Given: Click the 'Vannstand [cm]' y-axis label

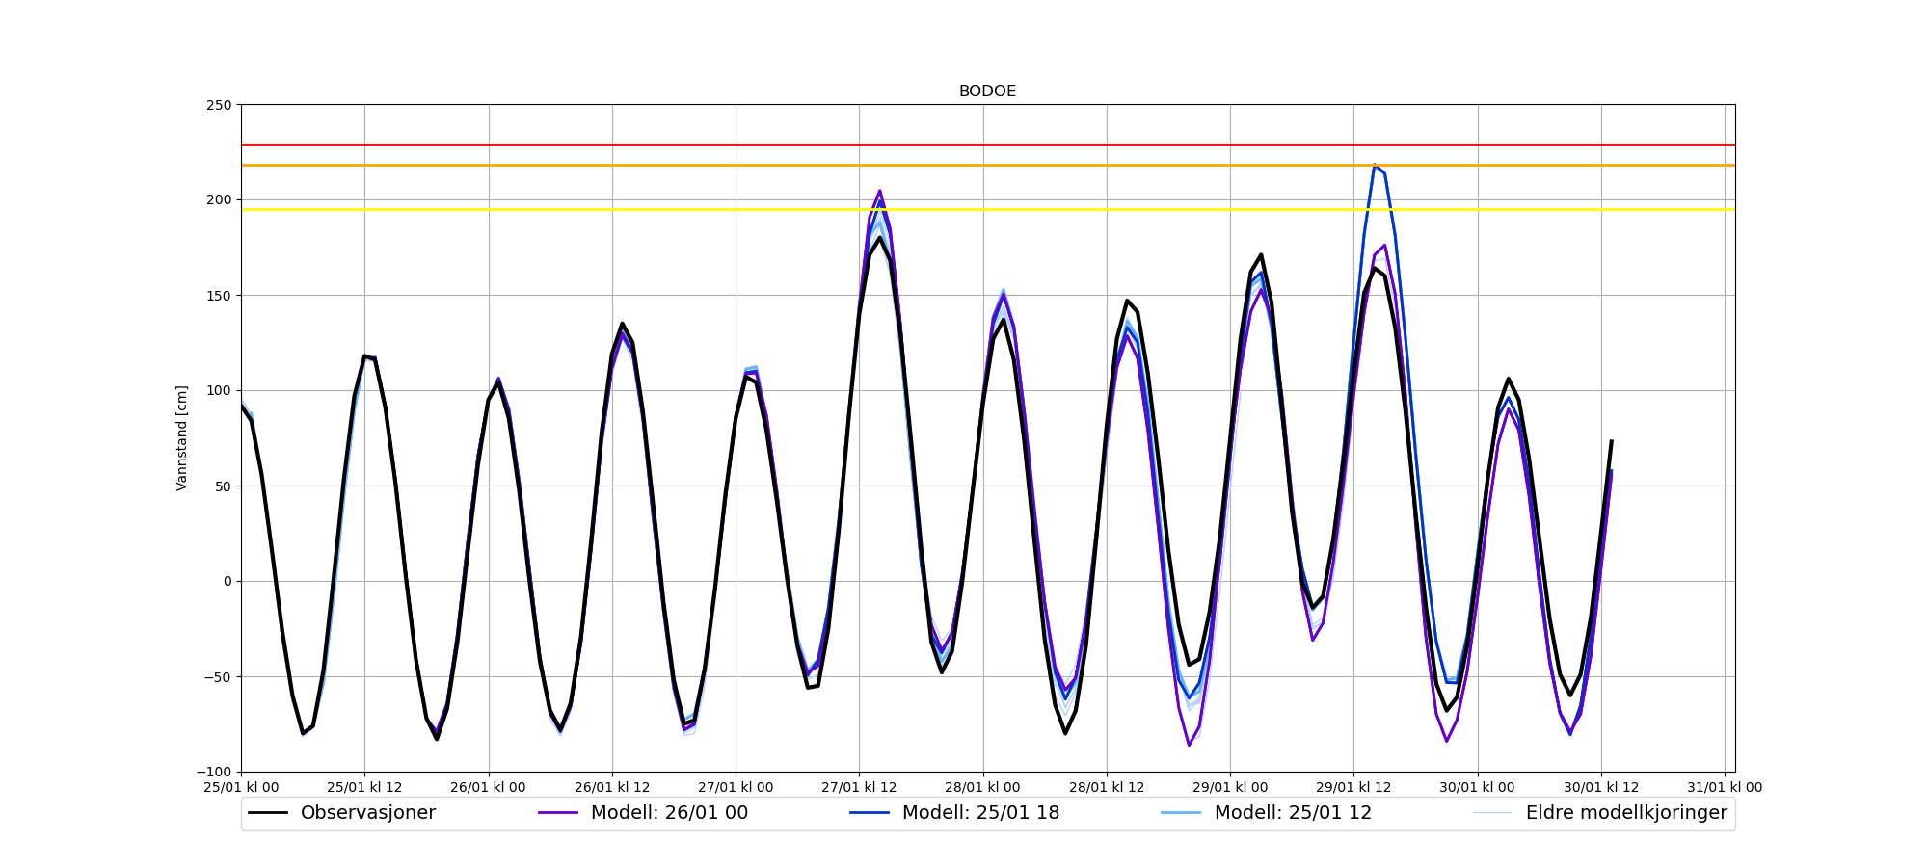Looking at the screenshot, I should click(182, 438).
